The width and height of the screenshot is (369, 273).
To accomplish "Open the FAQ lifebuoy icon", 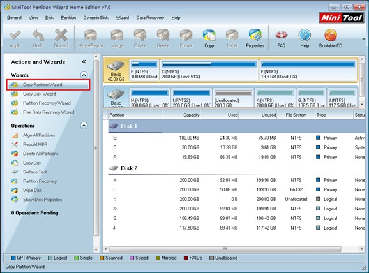I will [282, 38].
